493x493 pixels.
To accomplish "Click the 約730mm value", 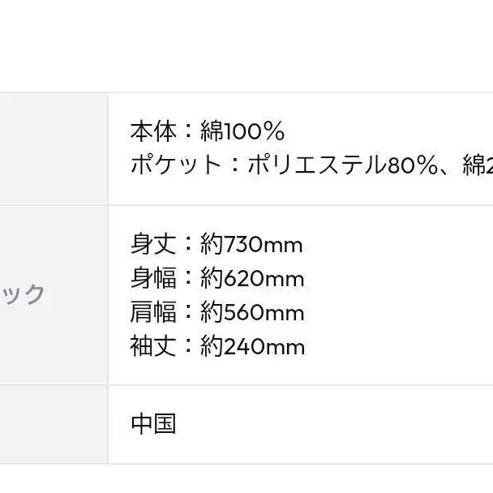I will tap(251, 244).
